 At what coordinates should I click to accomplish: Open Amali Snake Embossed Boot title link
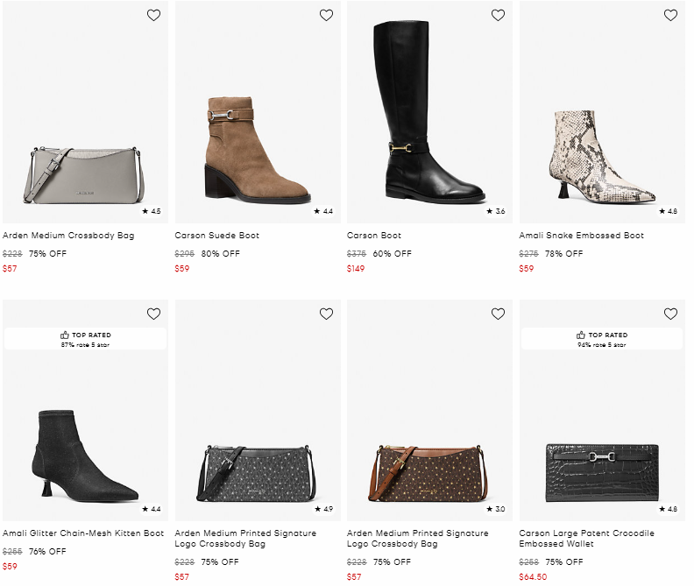coord(581,236)
